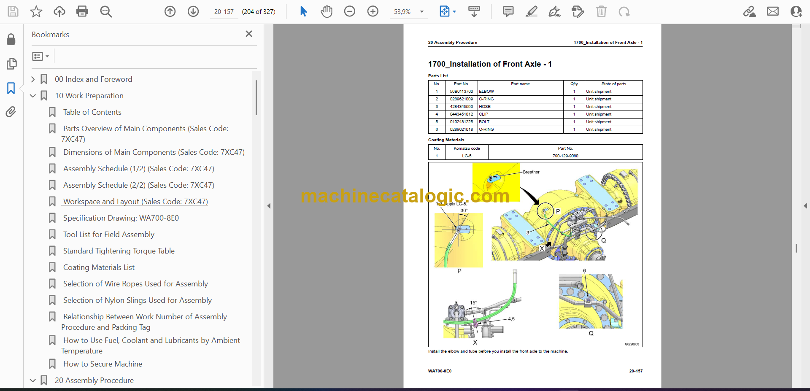Screen dimensions: 810x391
Task: Close the Bookmarks panel
Action: [x=249, y=34]
